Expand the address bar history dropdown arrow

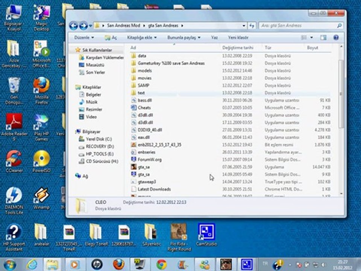click(x=244, y=26)
